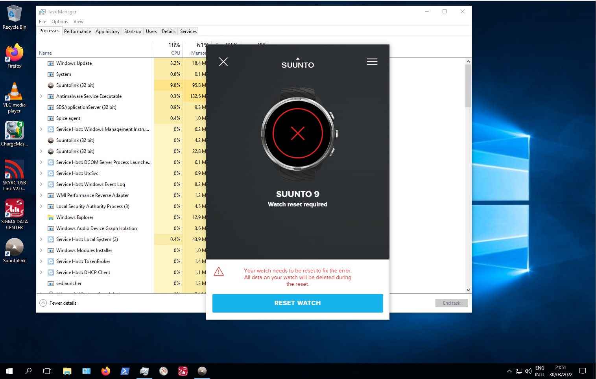The height and width of the screenshot is (379, 596).
Task: Switch to the Details tab
Action: (168, 31)
